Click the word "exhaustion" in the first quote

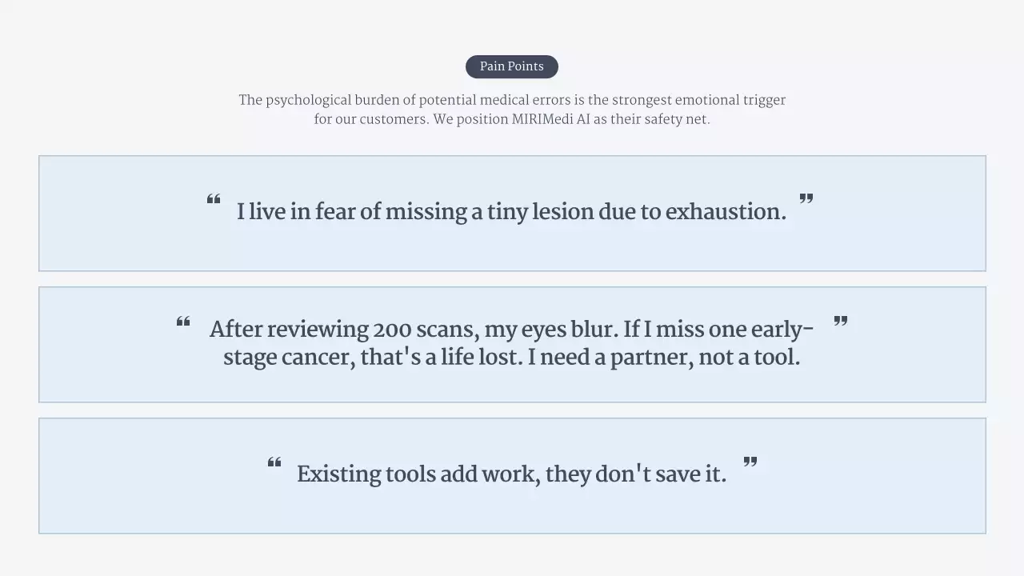point(726,212)
